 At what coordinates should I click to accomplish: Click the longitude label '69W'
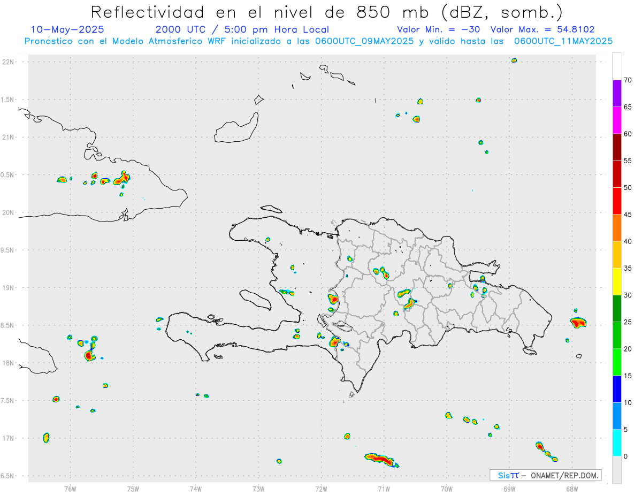point(509,489)
